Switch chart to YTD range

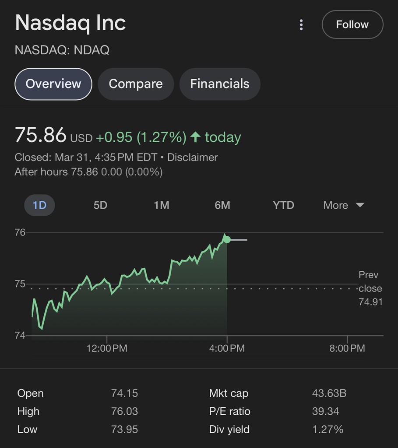[x=283, y=205]
